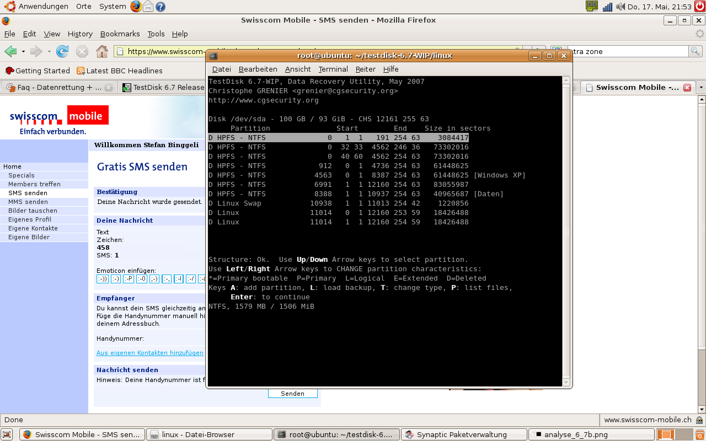Click the clock showing Do, 17. Mai, 21:53
The image size is (706, 441).
[x=659, y=7]
